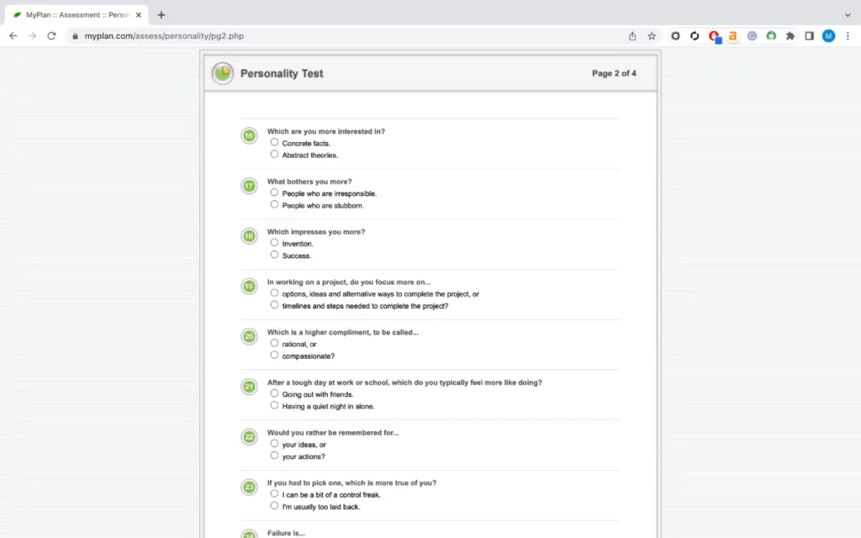
Task: Select 'your ideas, or' radio option
Action: click(x=274, y=444)
